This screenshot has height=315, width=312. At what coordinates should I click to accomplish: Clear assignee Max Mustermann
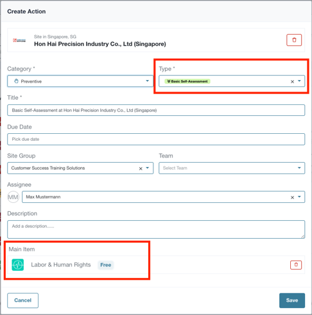pyautogui.click(x=292, y=197)
